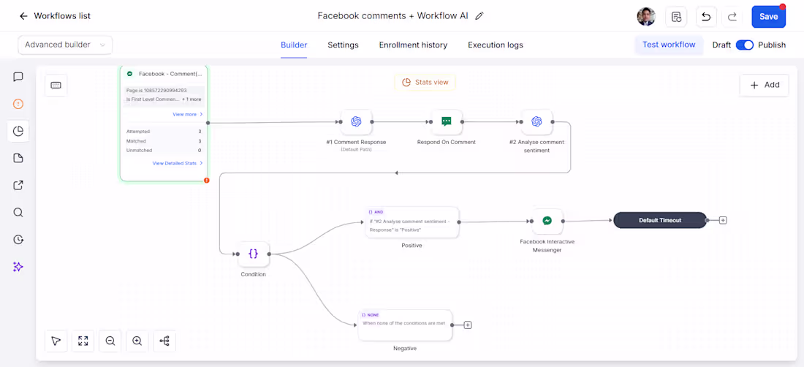Select the #1 Comment Response node
Screen dimensions: 804x367
356,122
